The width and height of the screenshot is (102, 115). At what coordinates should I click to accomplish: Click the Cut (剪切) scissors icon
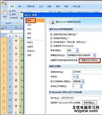coord(10,11)
